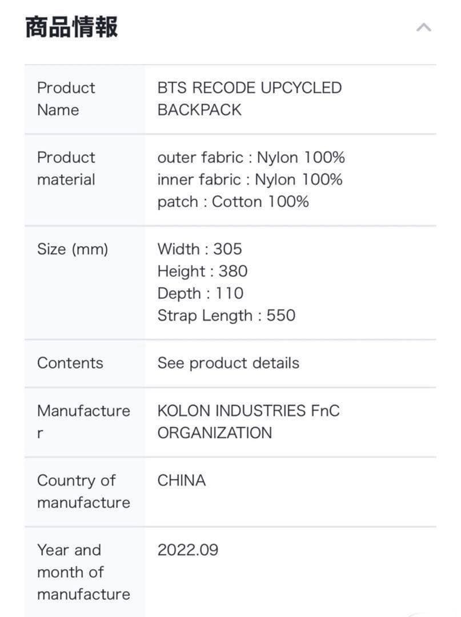
Task: Click the Width 305 value
Action: (x=199, y=249)
